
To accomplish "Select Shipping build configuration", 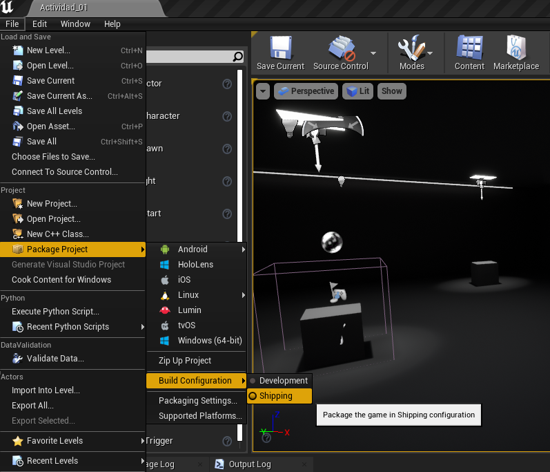I will click(x=279, y=396).
